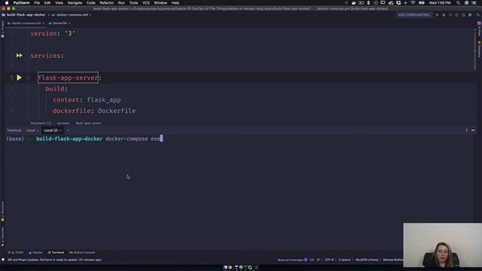482x271 pixels.
Task: Click the flask-app-server key in editor
Action: click(68, 78)
